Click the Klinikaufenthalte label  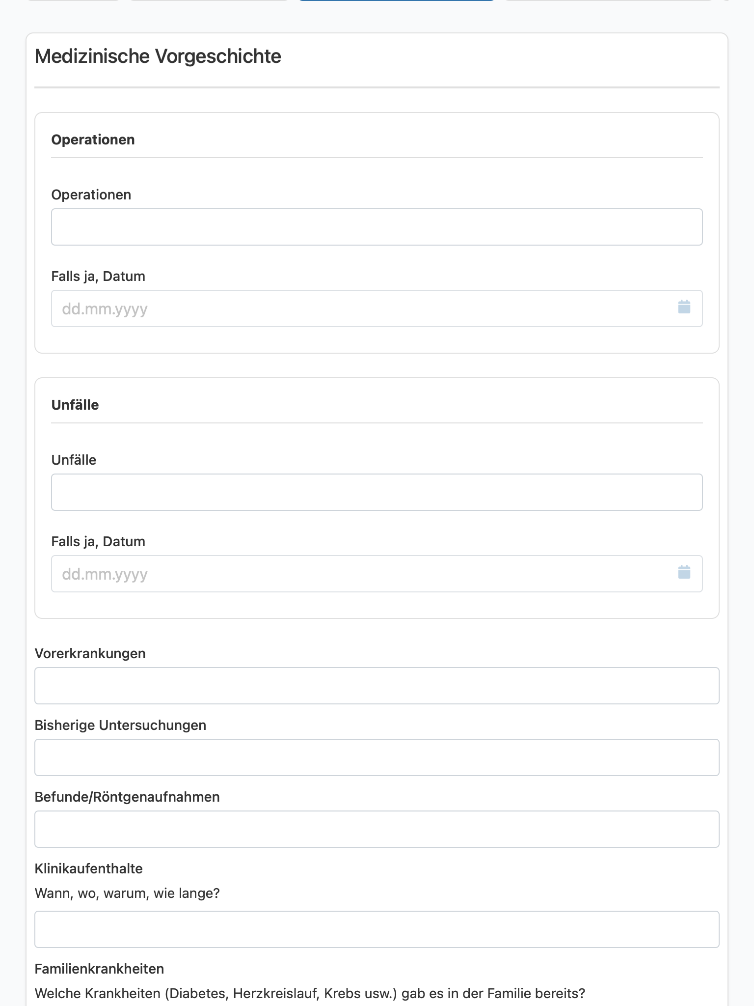89,868
